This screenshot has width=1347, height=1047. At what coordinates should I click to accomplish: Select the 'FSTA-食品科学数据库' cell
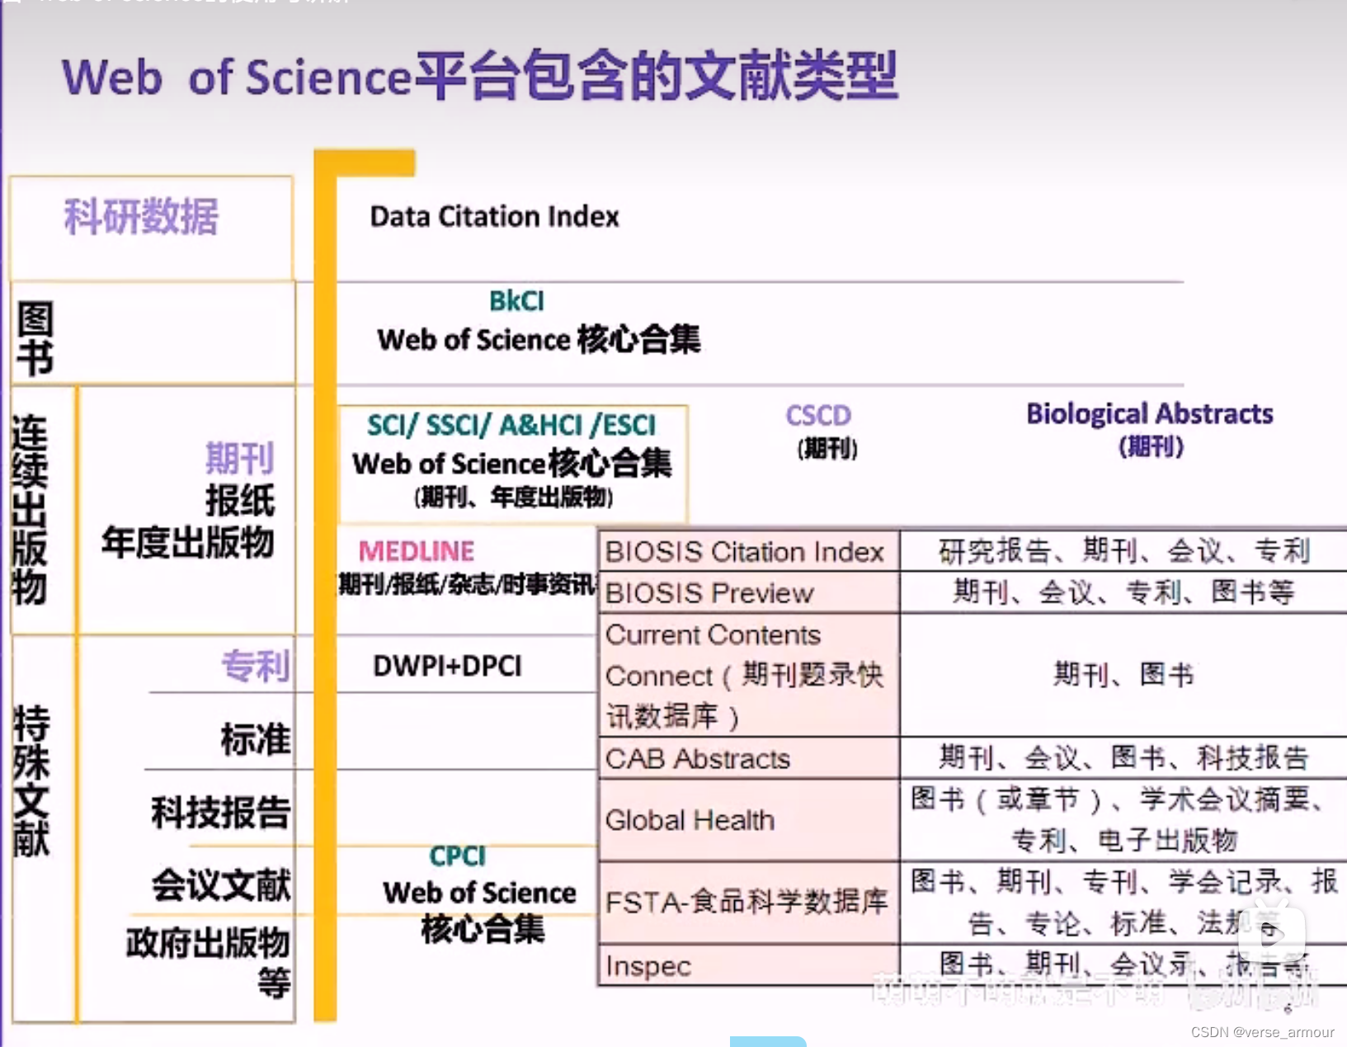[748, 903]
